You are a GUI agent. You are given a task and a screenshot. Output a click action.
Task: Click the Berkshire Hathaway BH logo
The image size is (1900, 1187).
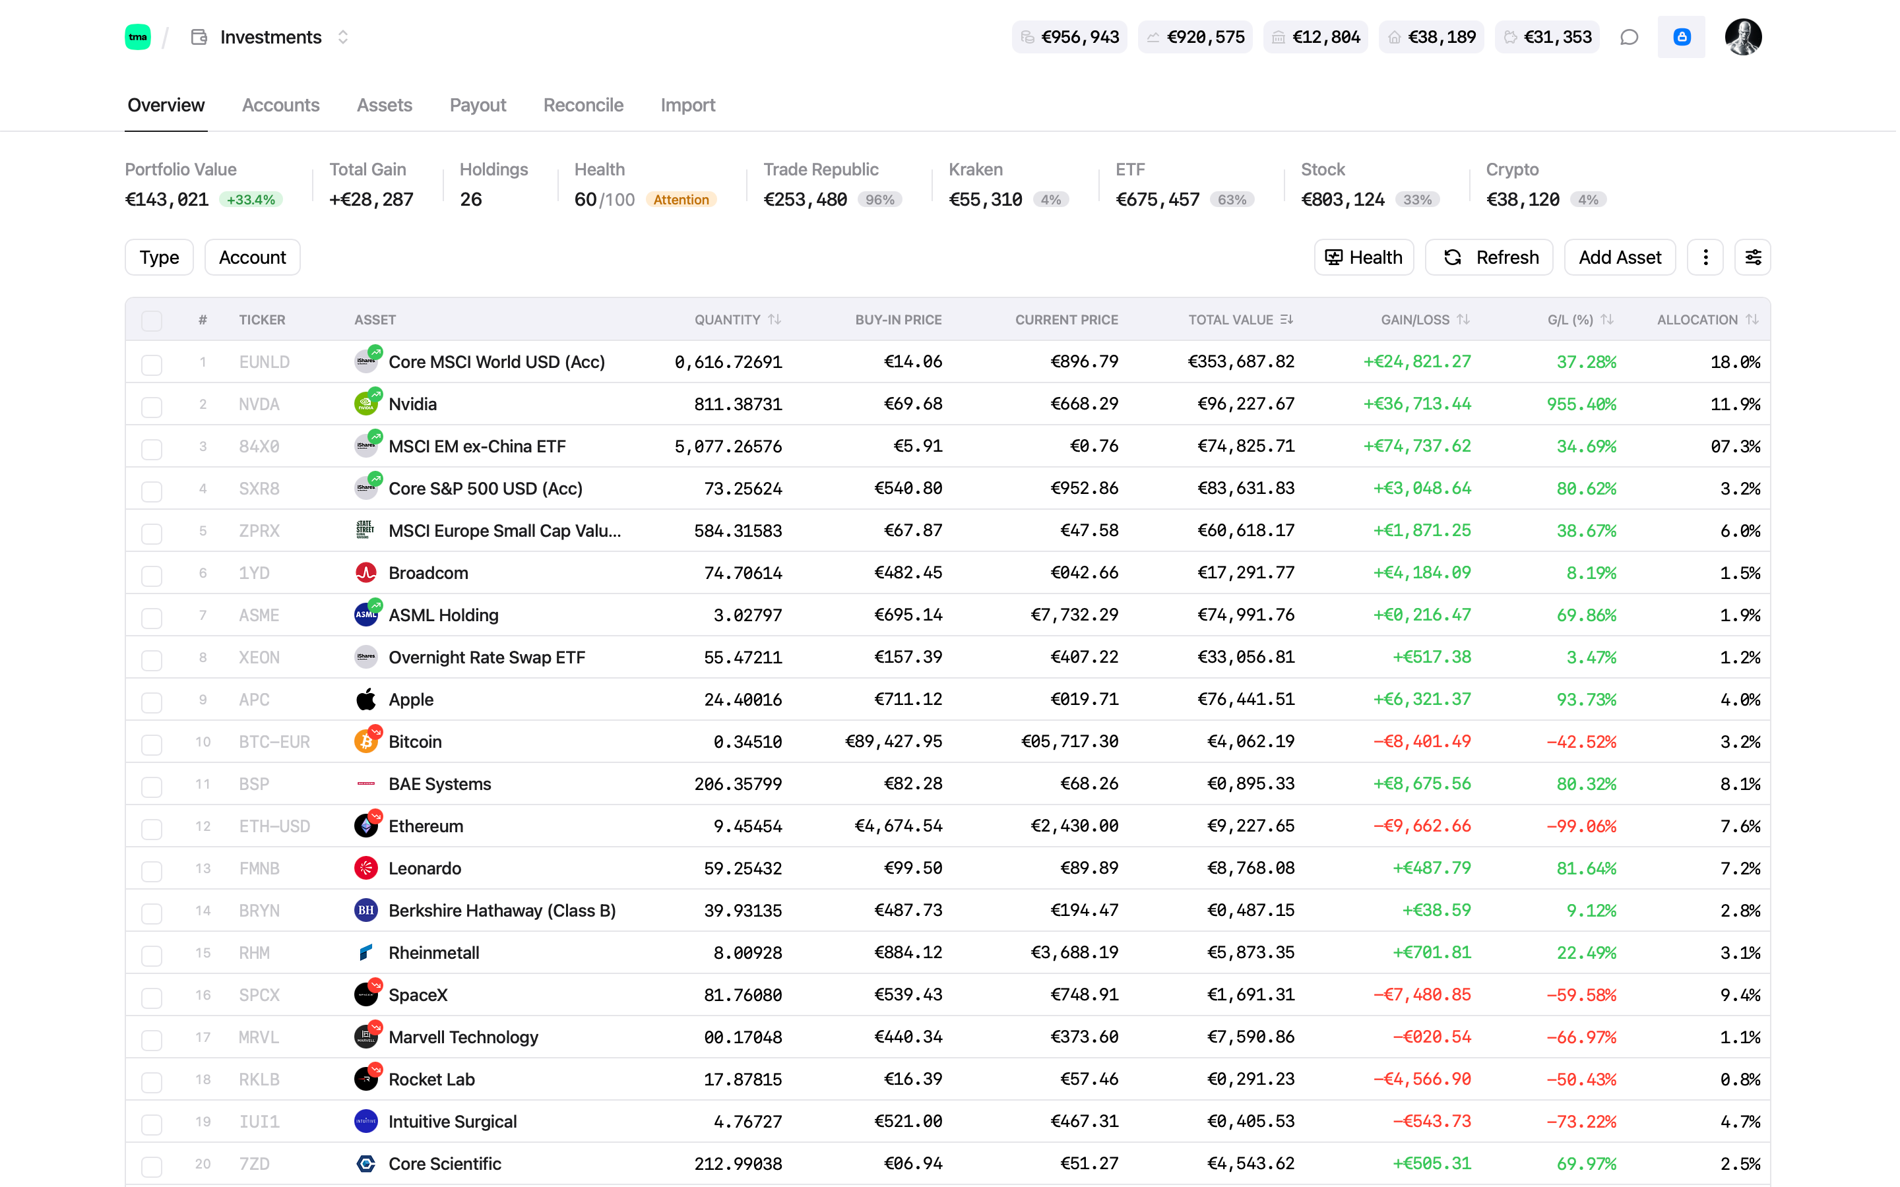click(366, 911)
